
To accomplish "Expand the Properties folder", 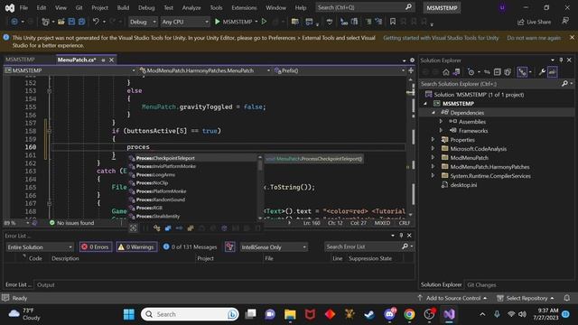I will 433,140.
